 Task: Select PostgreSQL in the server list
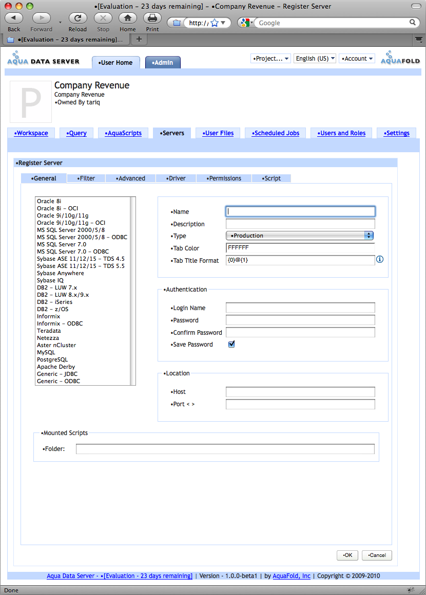point(83,359)
